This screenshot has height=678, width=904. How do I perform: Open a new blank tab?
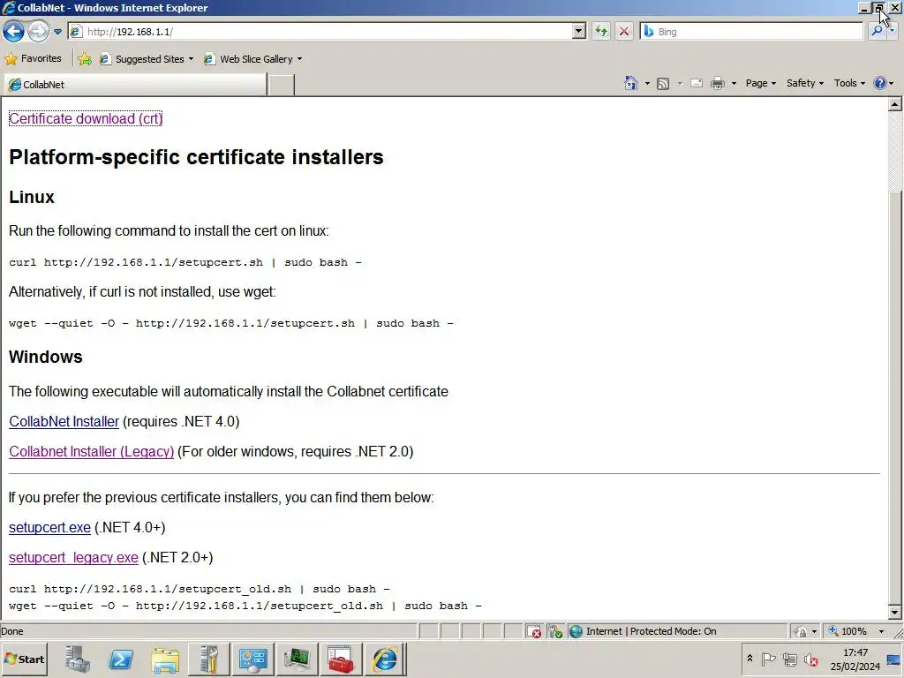[x=282, y=85]
